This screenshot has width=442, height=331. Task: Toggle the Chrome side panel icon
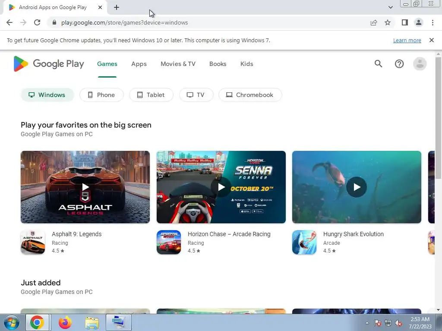tap(405, 22)
